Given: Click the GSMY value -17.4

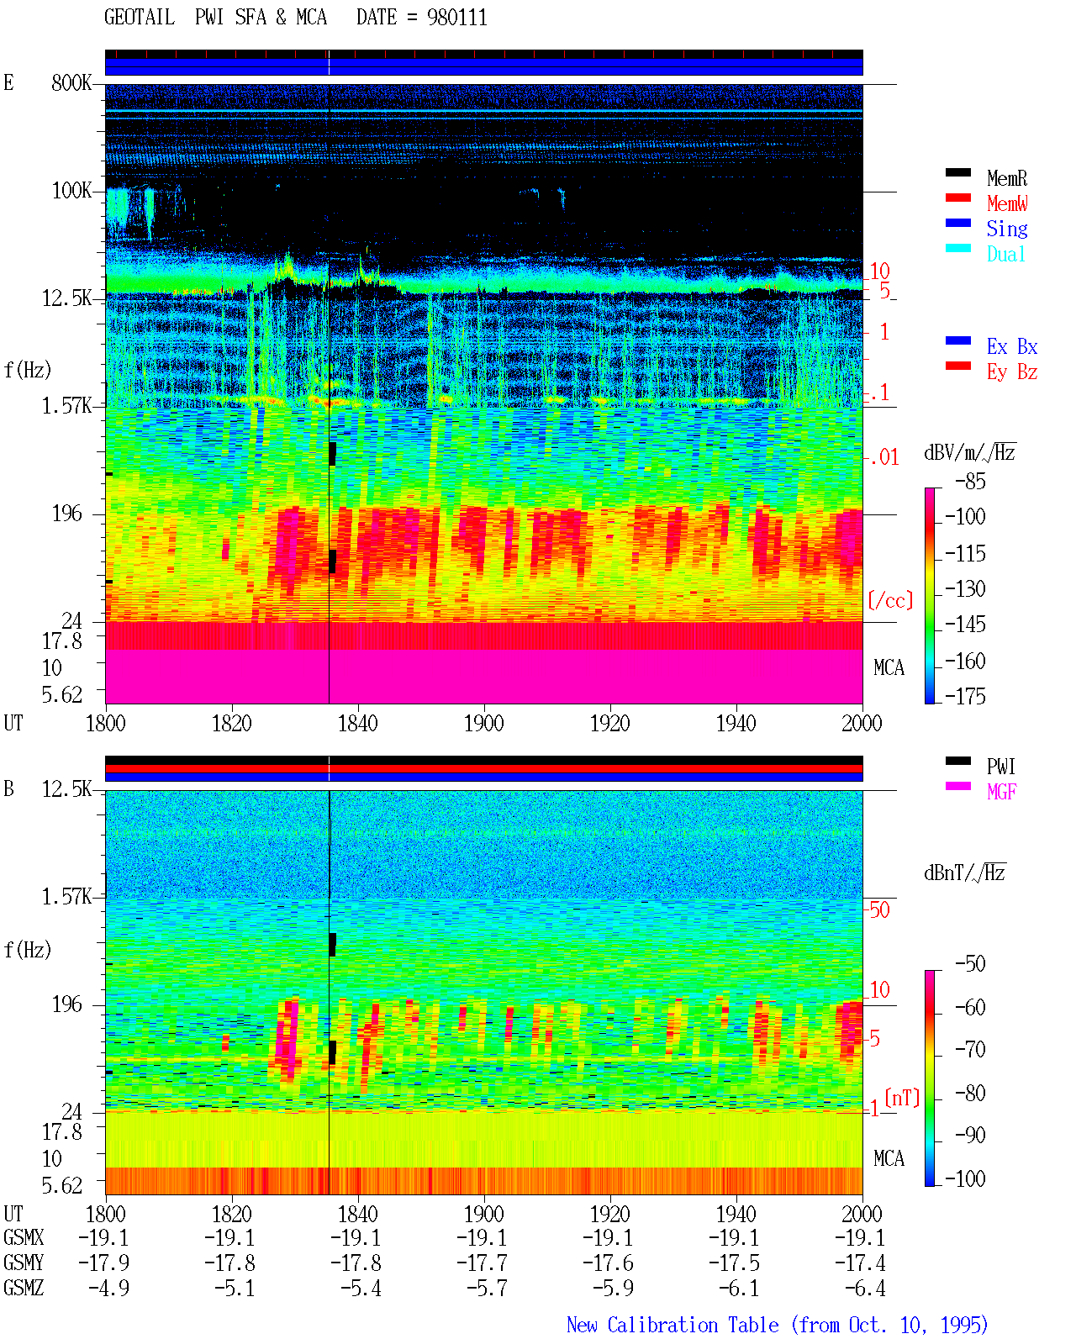Looking at the screenshot, I should coord(860,1263).
